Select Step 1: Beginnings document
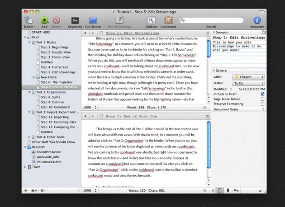The image size is (285, 207). [x=55, y=47]
